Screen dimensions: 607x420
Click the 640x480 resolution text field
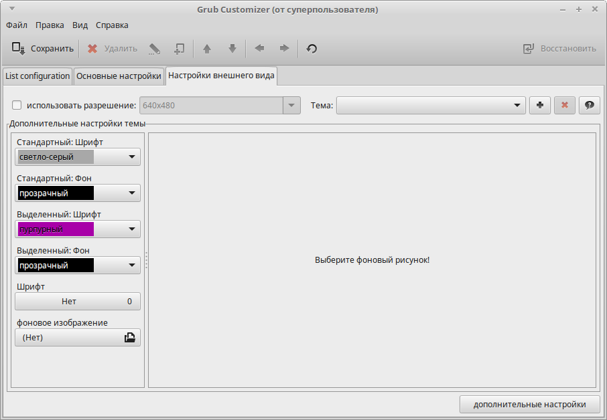coord(211,106)
